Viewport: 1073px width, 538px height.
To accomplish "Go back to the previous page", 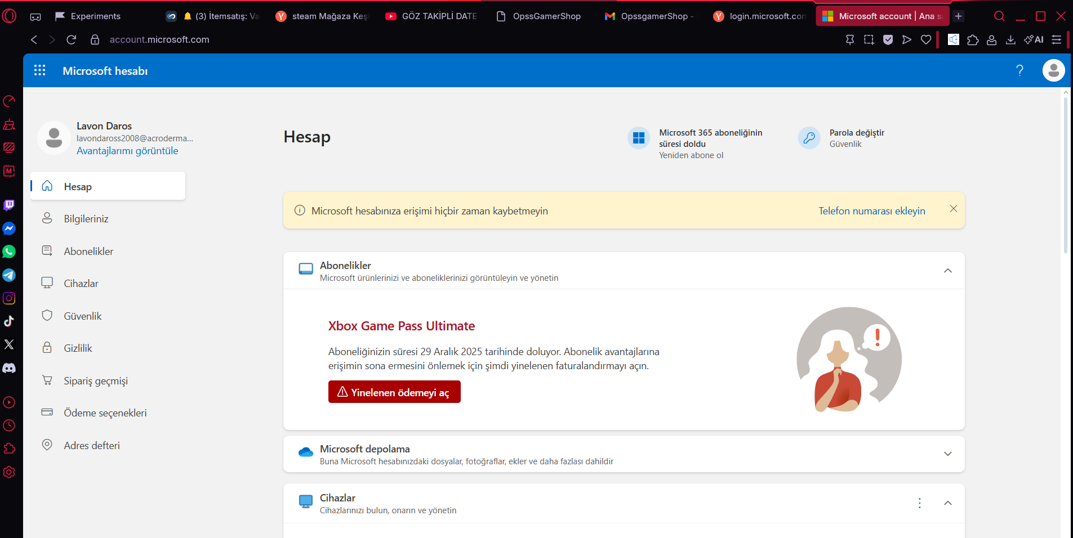I will [34, 39].
